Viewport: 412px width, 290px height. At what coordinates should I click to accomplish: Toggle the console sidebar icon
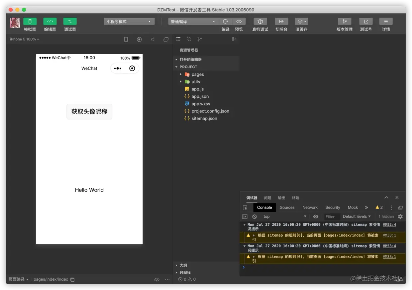click(x=245, y=216)
